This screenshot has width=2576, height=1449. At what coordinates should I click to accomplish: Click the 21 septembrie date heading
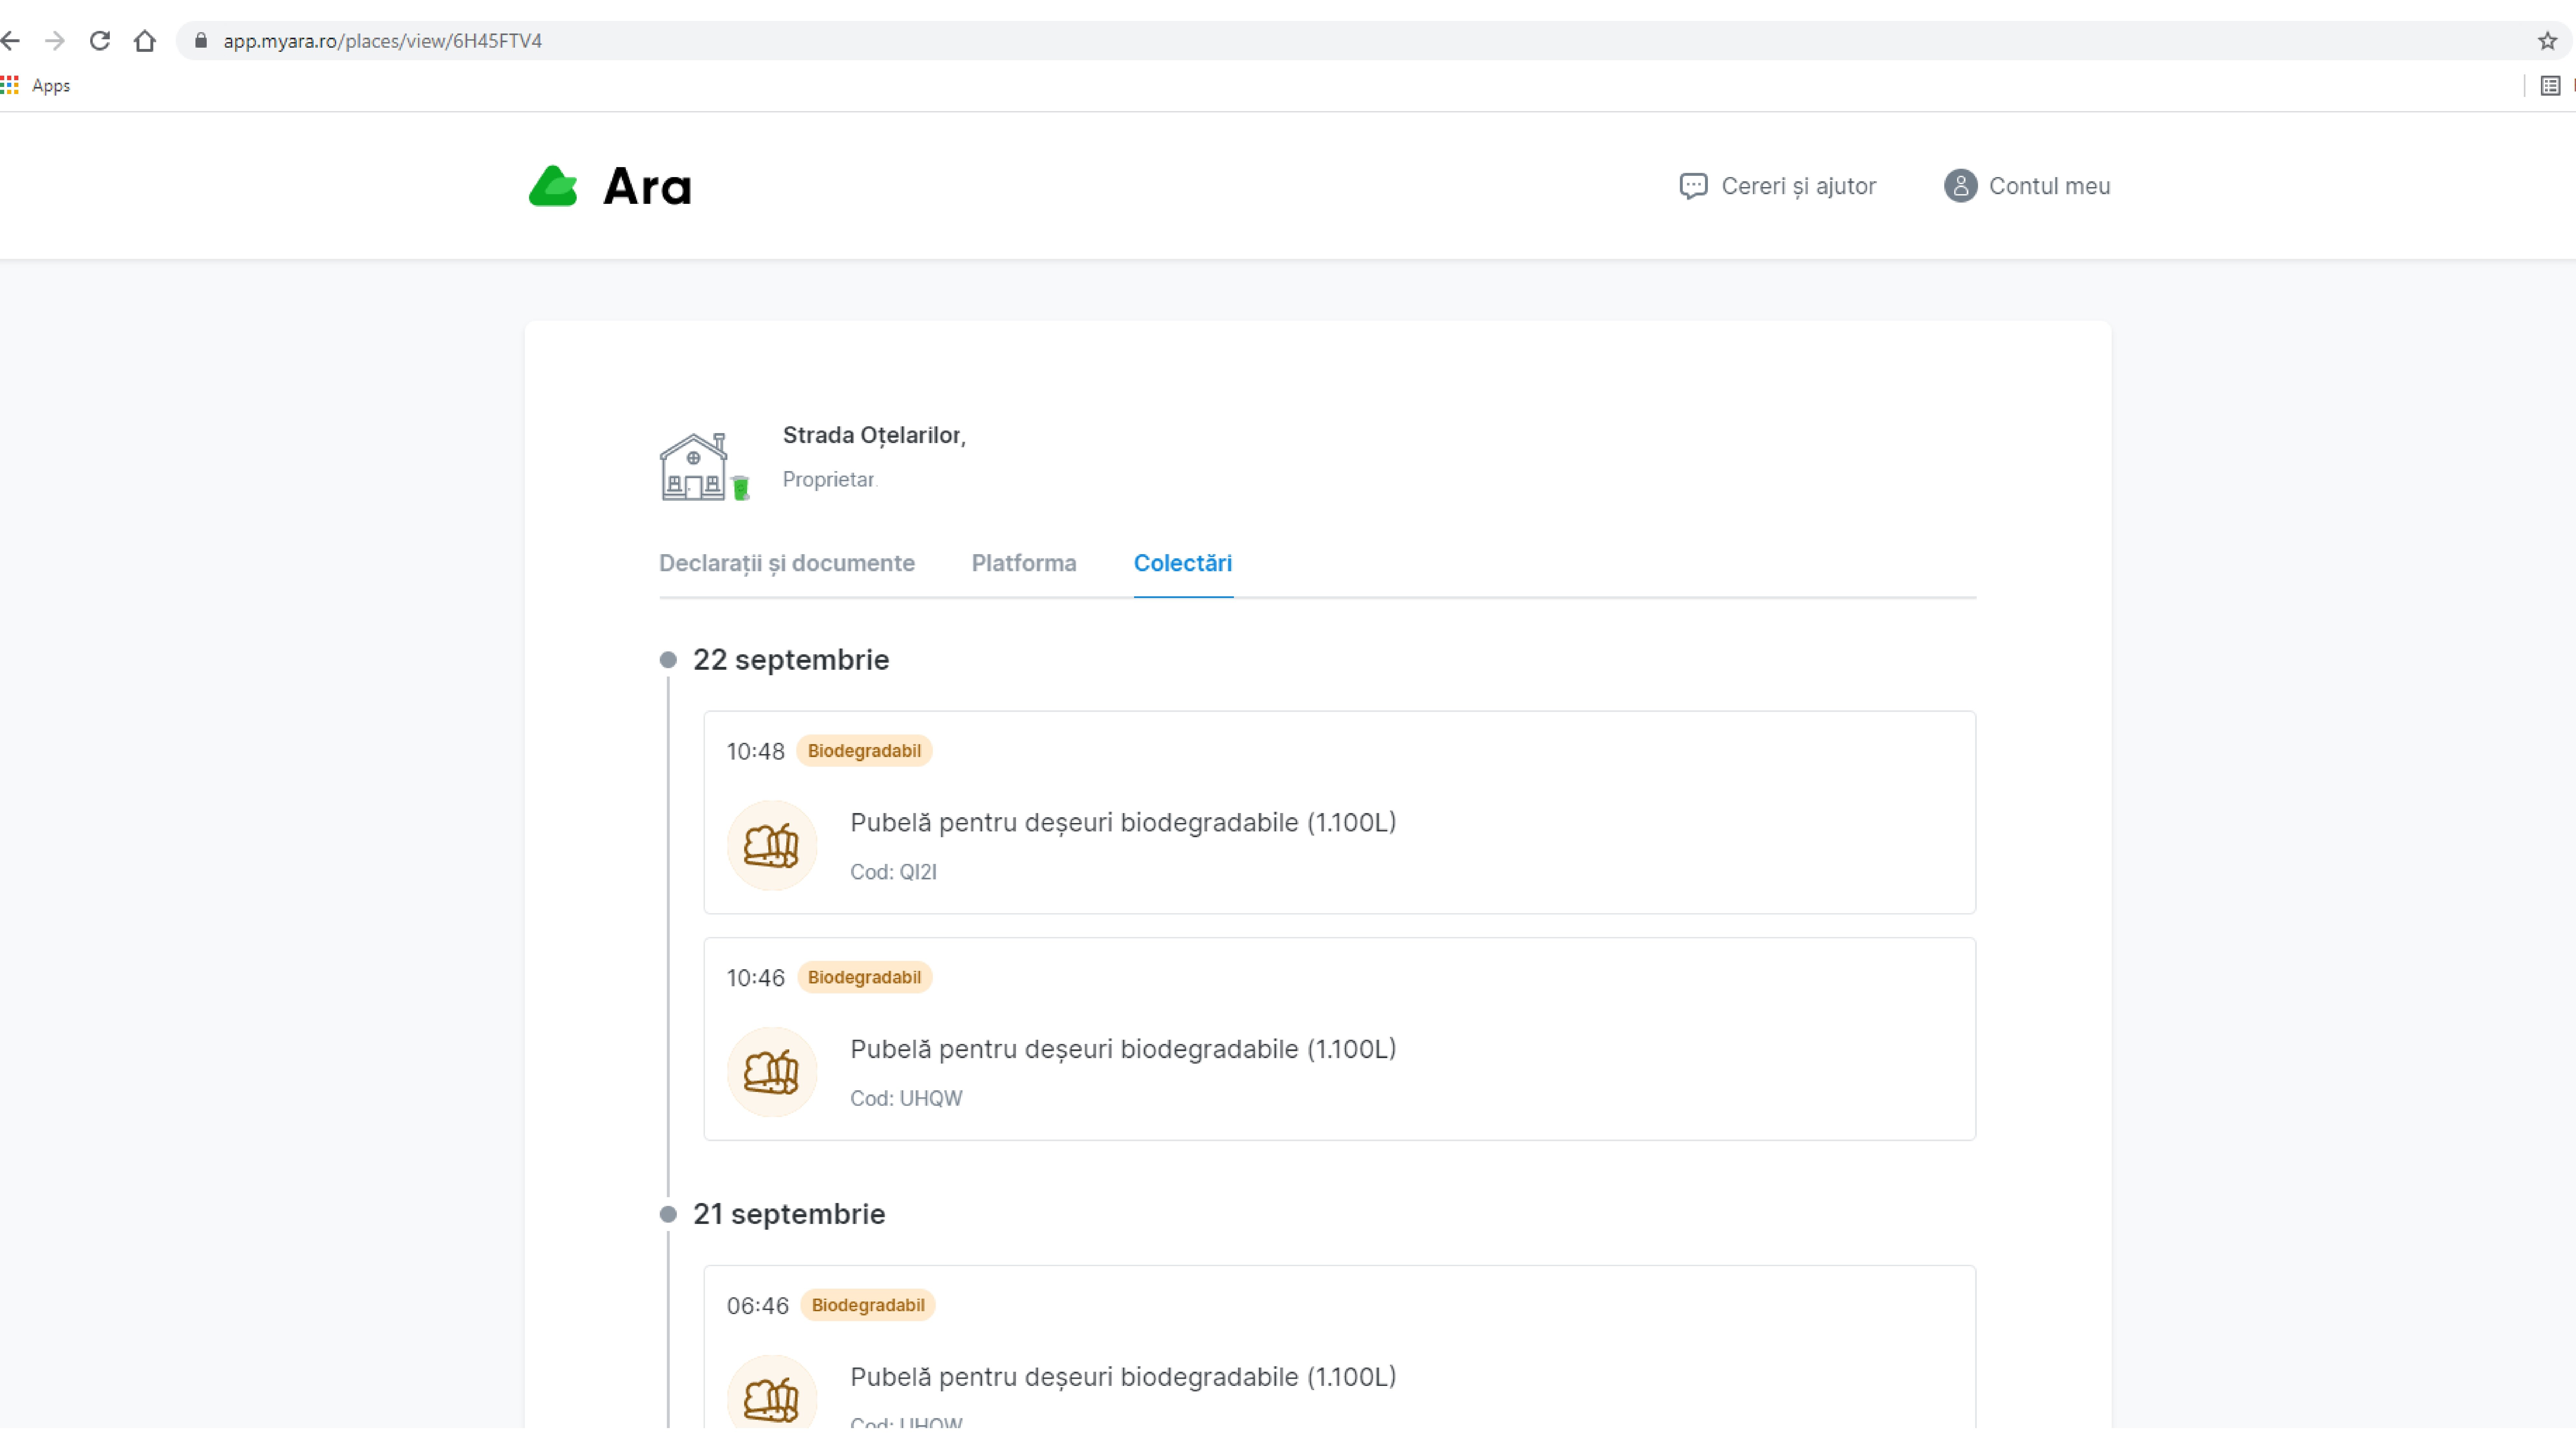[x=789, y=1214]
